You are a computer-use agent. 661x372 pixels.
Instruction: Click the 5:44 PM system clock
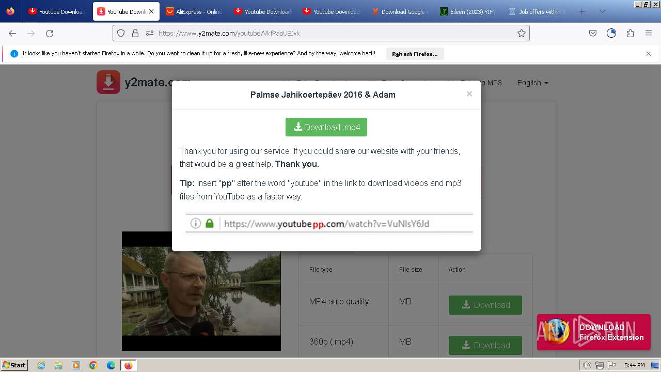click(634, 365)
